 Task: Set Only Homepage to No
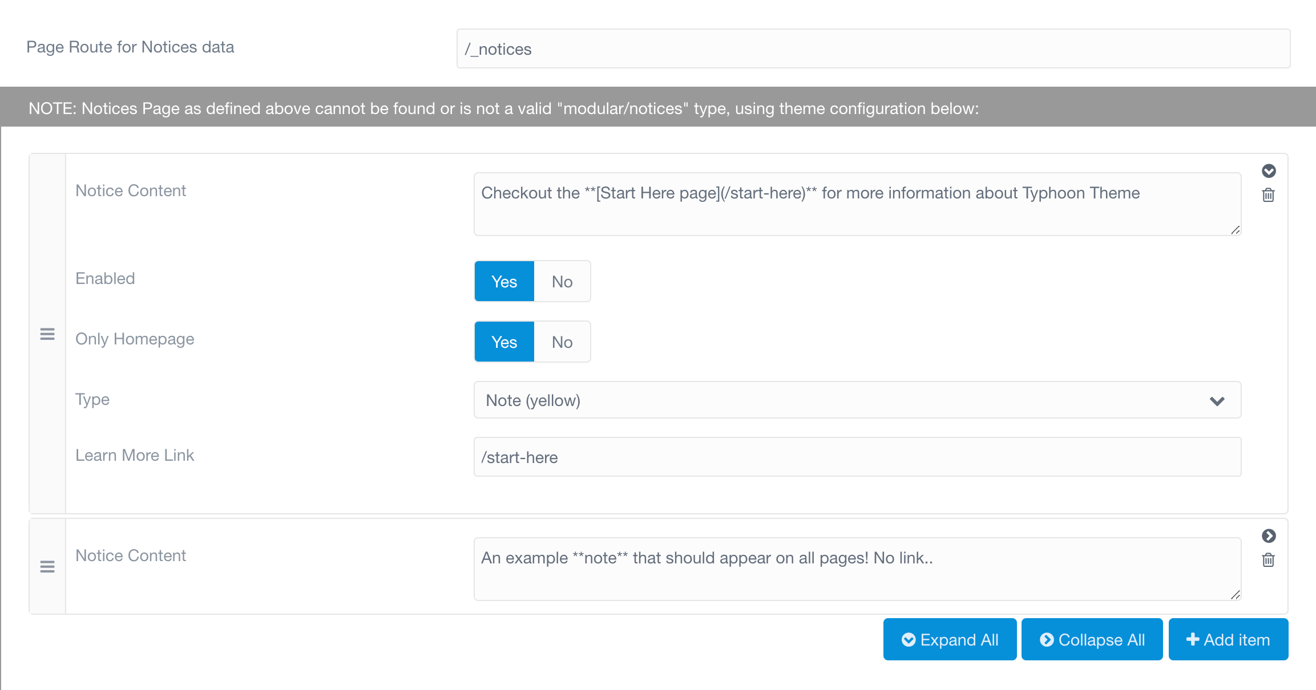coord(562,342)
